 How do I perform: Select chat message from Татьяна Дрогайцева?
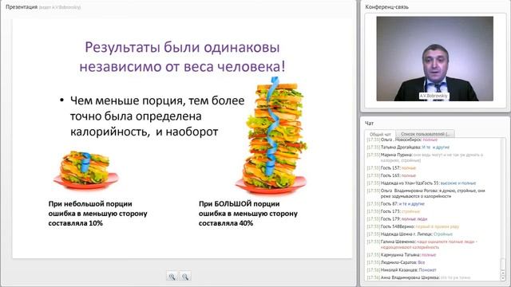(408, 147)
